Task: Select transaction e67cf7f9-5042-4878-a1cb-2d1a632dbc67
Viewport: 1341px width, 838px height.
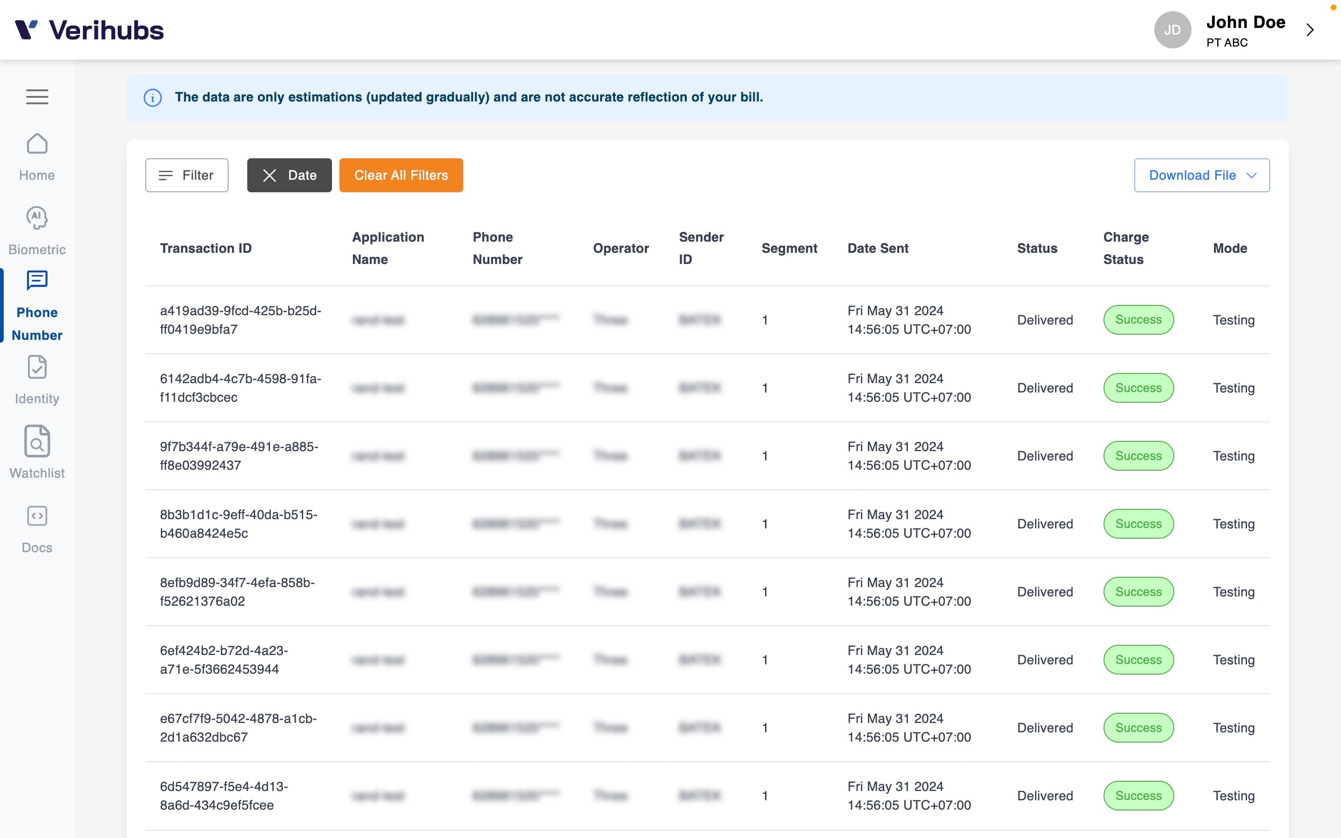Action: (238, 728)
